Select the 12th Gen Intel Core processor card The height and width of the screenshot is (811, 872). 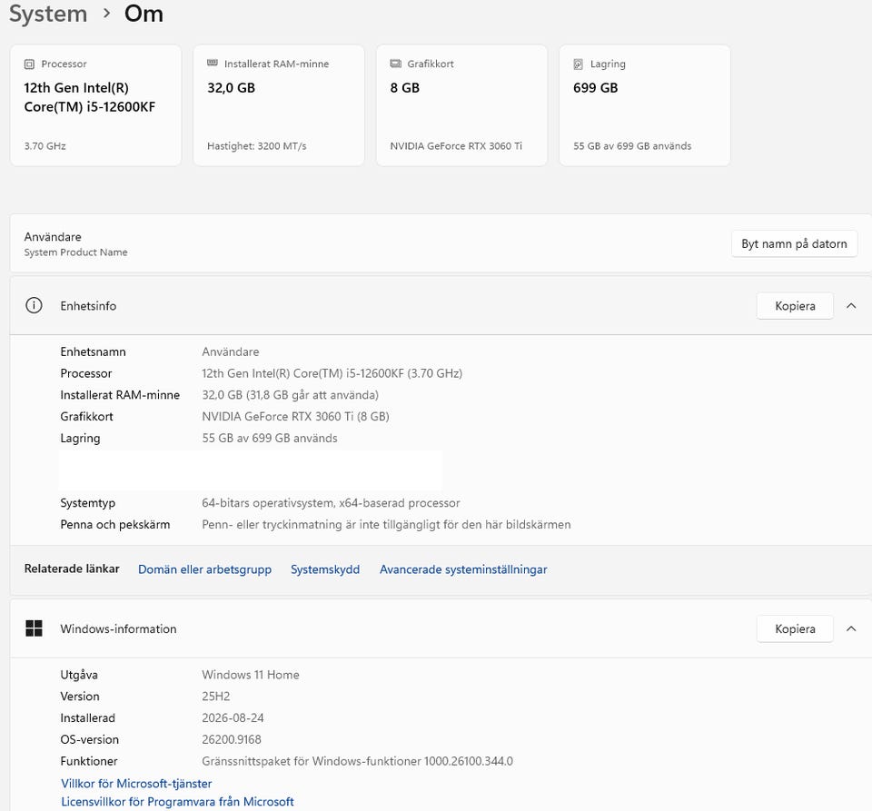pos(95,105)
